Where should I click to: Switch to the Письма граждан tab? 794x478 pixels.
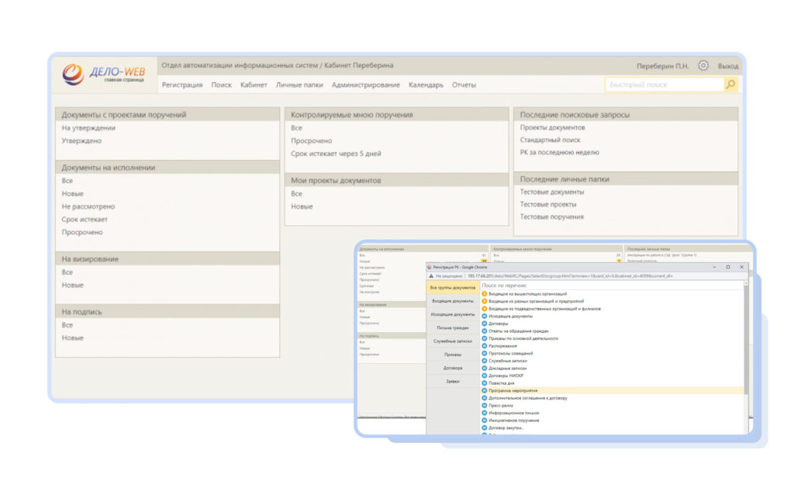(453, 327)
